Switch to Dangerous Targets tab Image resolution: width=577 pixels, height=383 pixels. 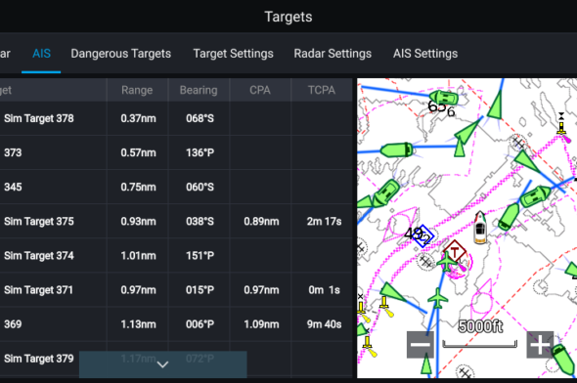pyautogui.click(x=120, y=54)
